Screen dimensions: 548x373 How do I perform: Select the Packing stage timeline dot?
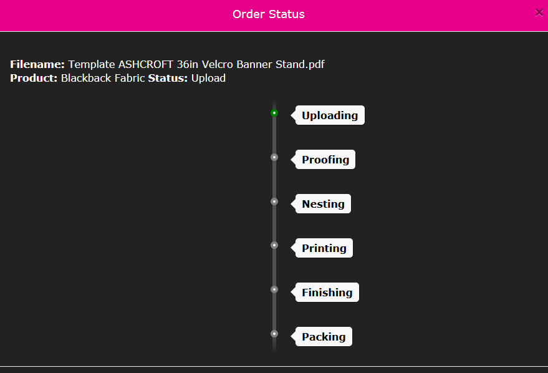click(274, 334)
